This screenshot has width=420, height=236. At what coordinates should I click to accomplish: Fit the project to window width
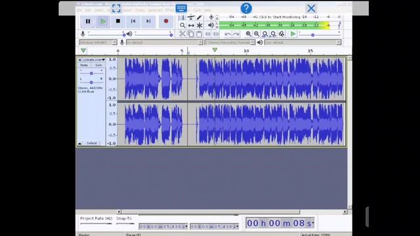[273, 34]
